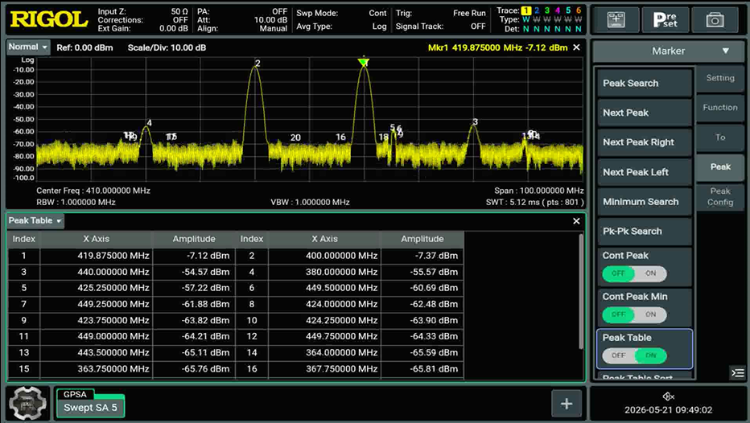This screenshot has height=423, width=750.
Task: Click the peak table vertical scrollbar
Action: click(581, 292)
